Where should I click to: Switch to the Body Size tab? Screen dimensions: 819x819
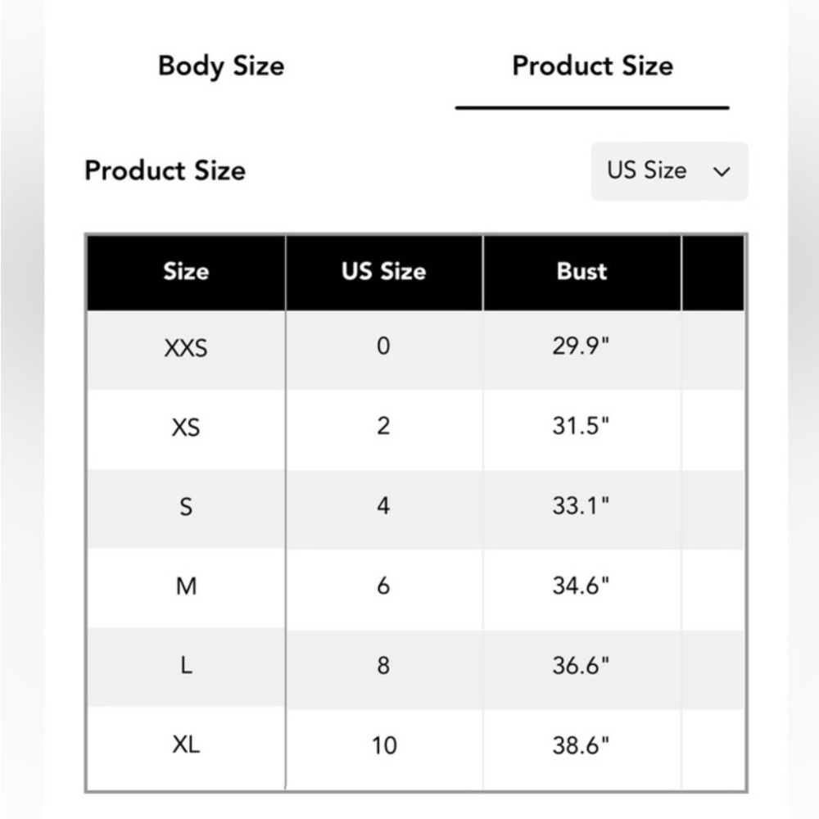click(x=221, y=66)
